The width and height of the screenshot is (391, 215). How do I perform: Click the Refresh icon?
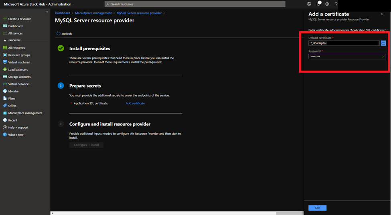pos(59,34)
